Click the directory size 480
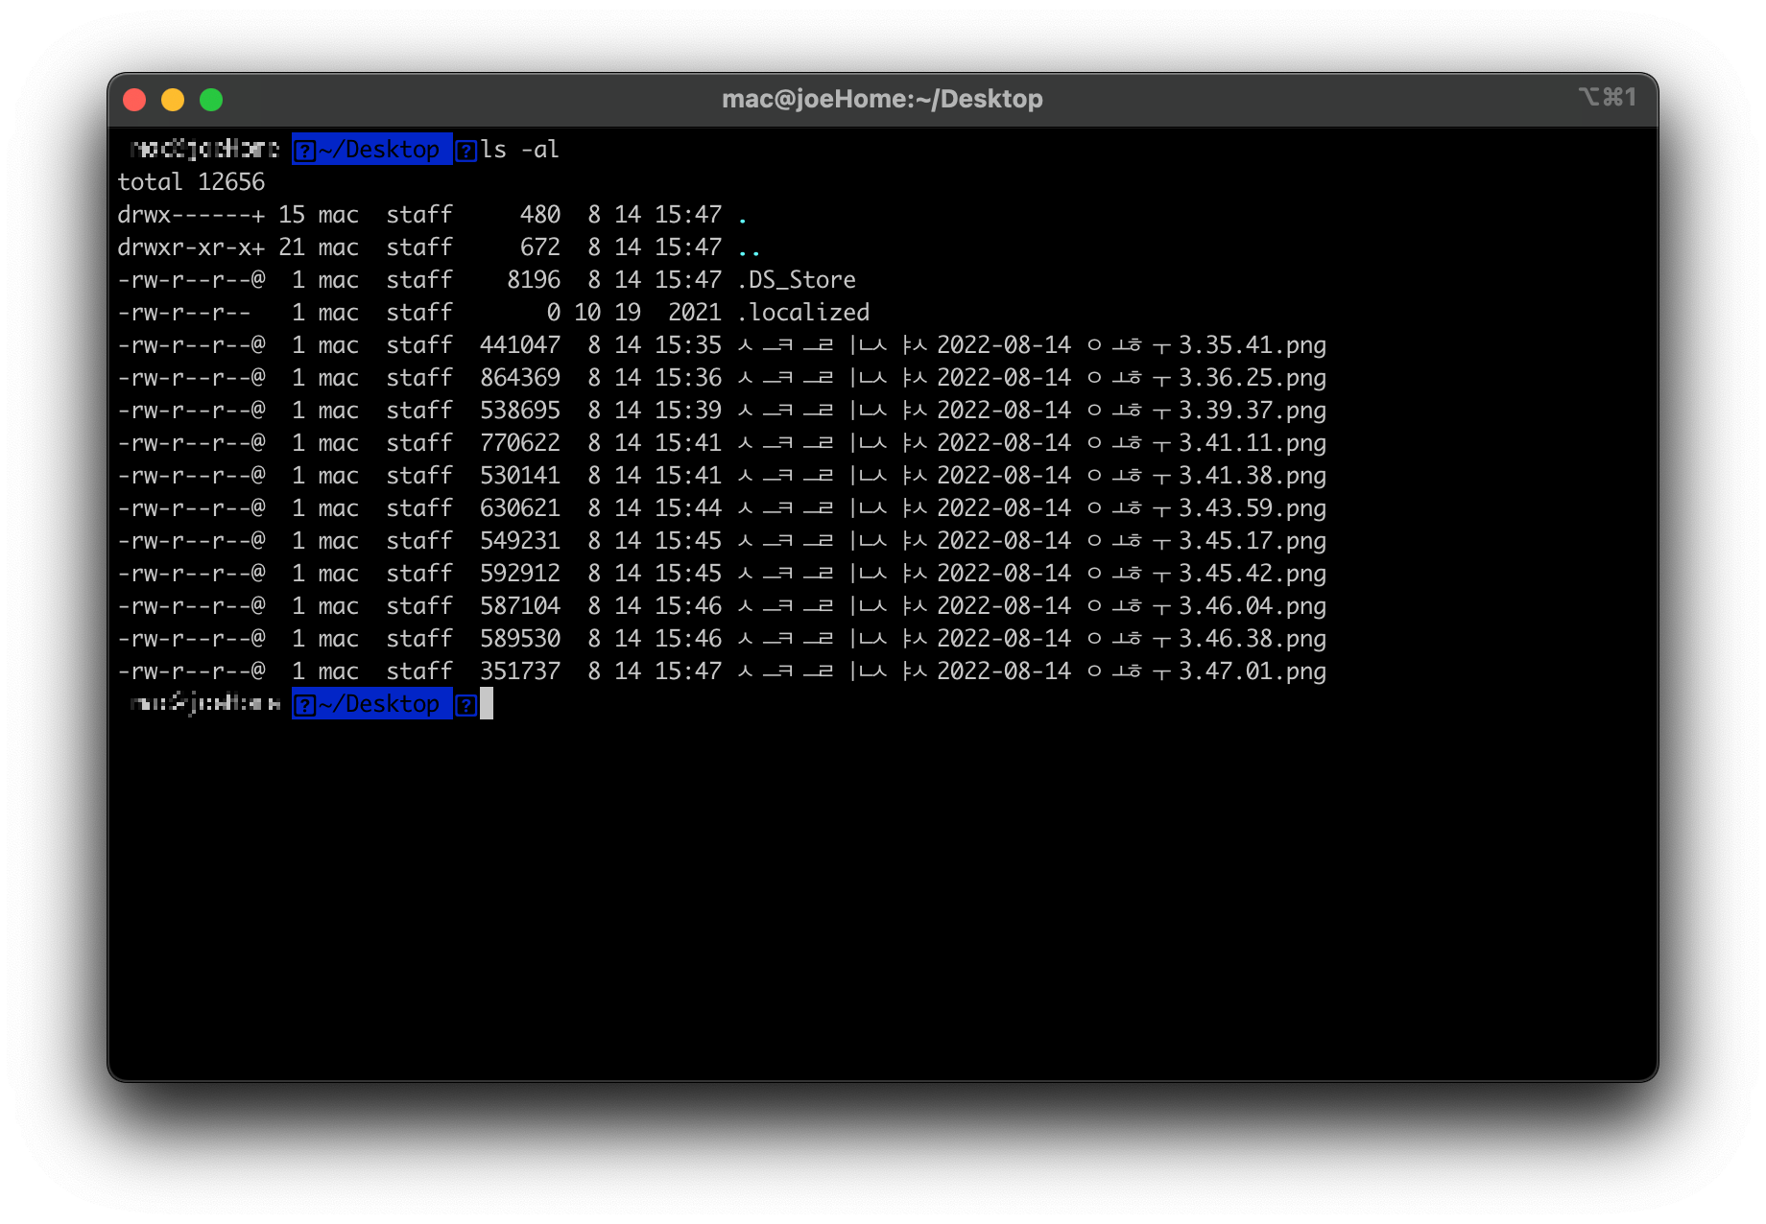 (540, 215)
